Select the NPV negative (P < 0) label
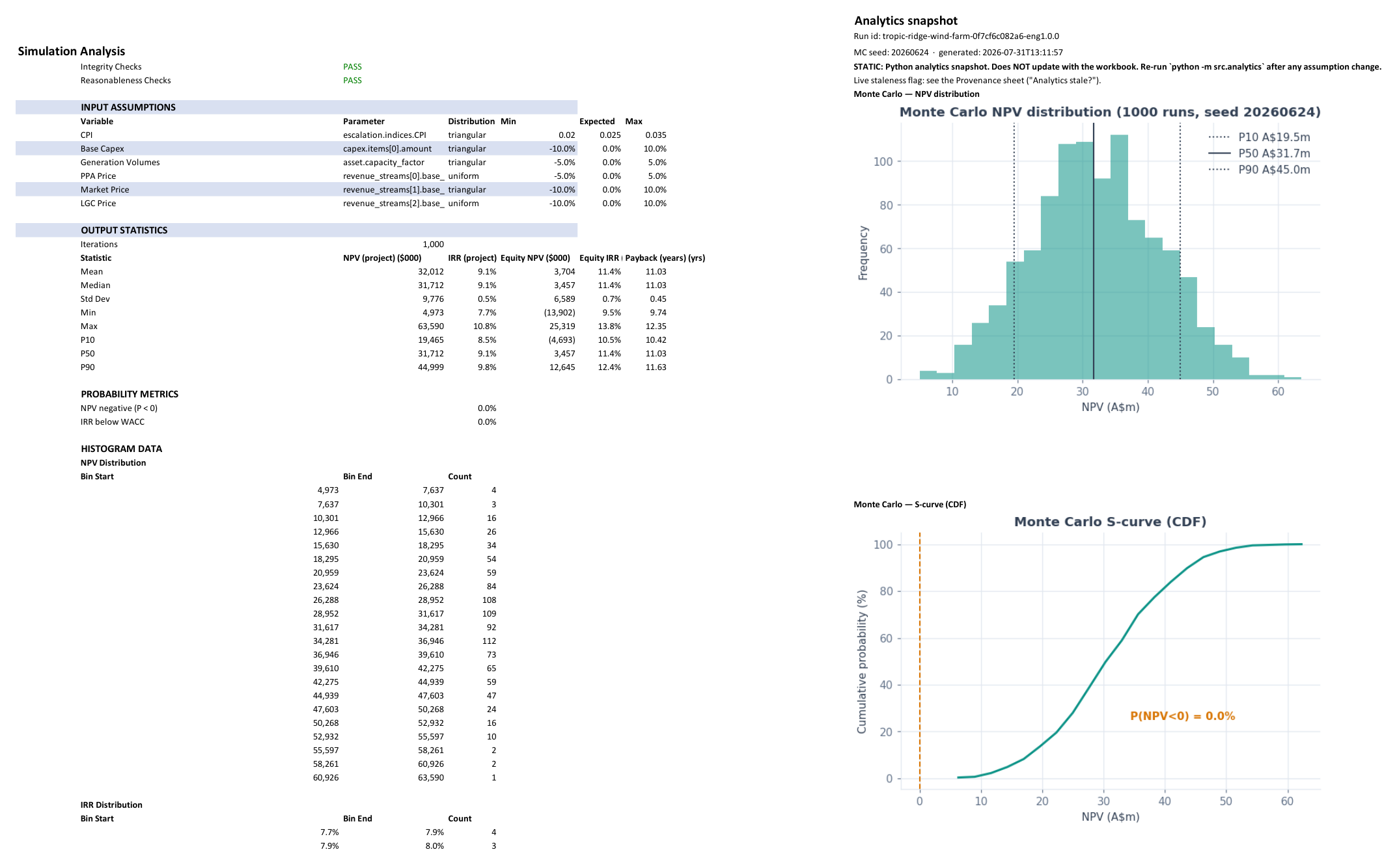 click(119, 408)
